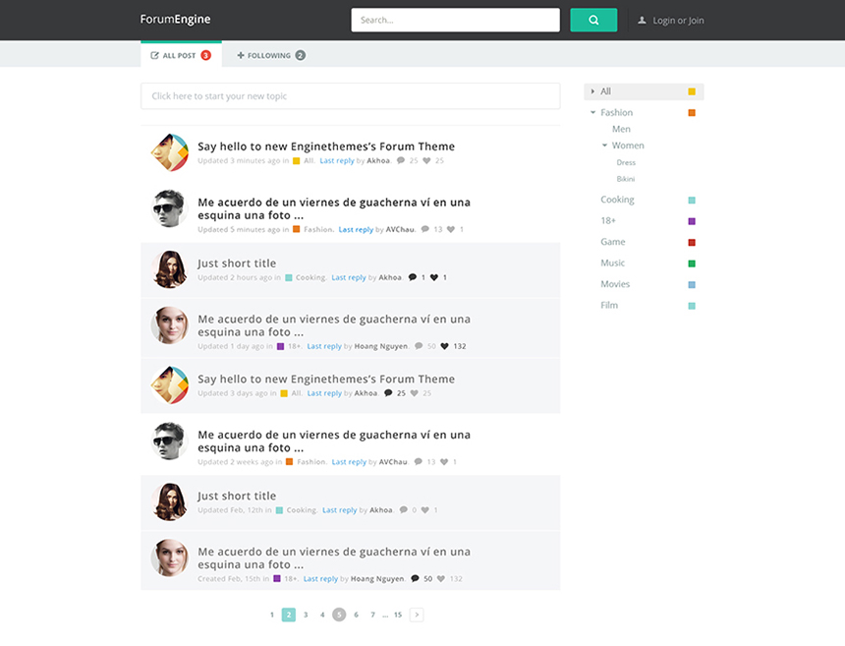845x646 pixels.
Task: Click next page arrow in pagination
Action: [417, 615]
